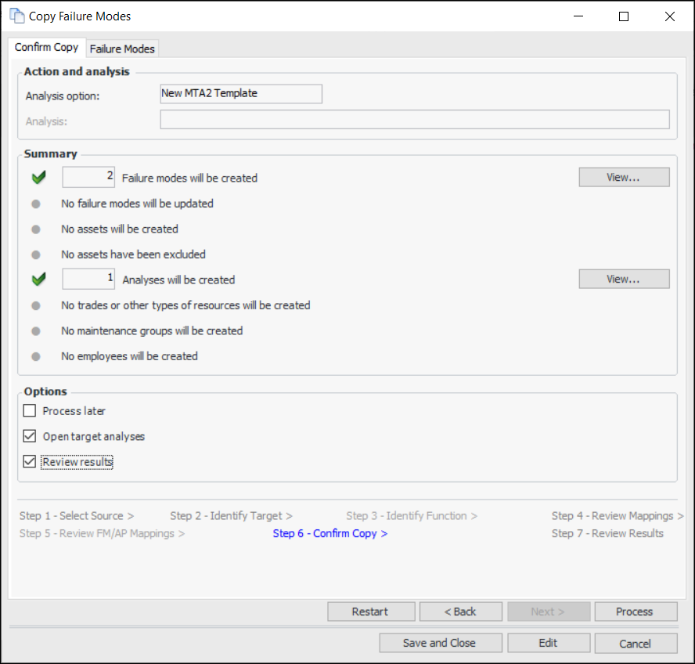This screenshot has height=664, width=695.
Task: Enable the Process later checkbox
Action: point(30,410)
